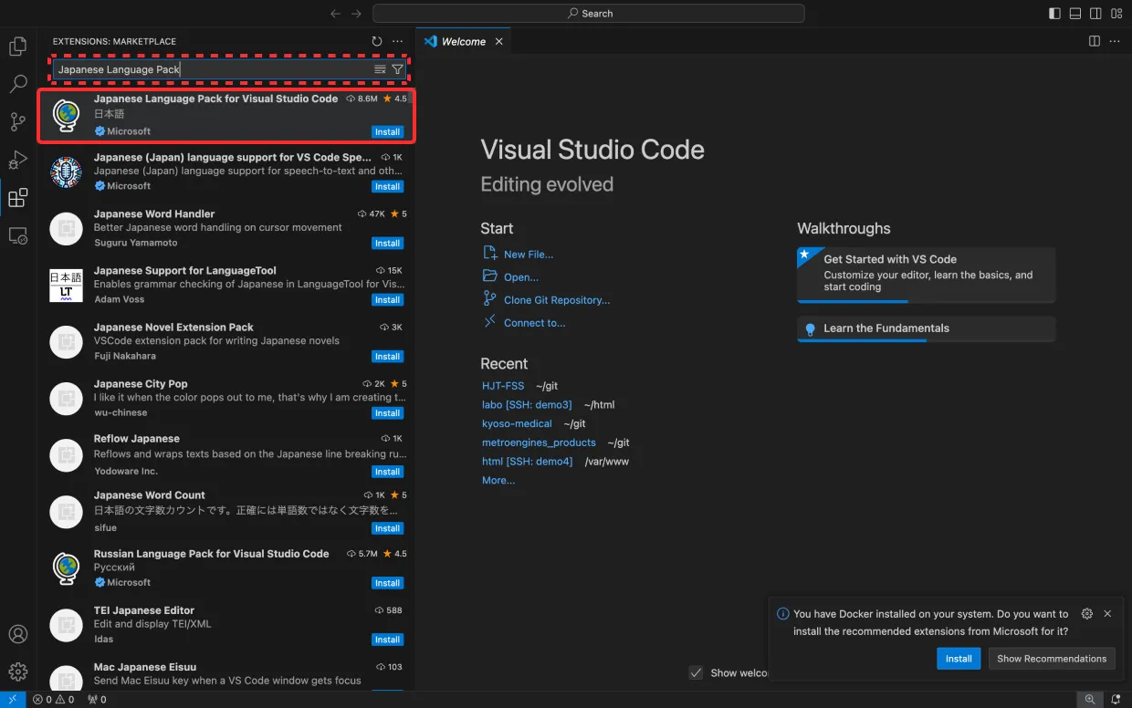The width and height of the screenshot is (1132, 708).
Task: Open forwarded ports status bar item
Action: [x=97, y=700]
